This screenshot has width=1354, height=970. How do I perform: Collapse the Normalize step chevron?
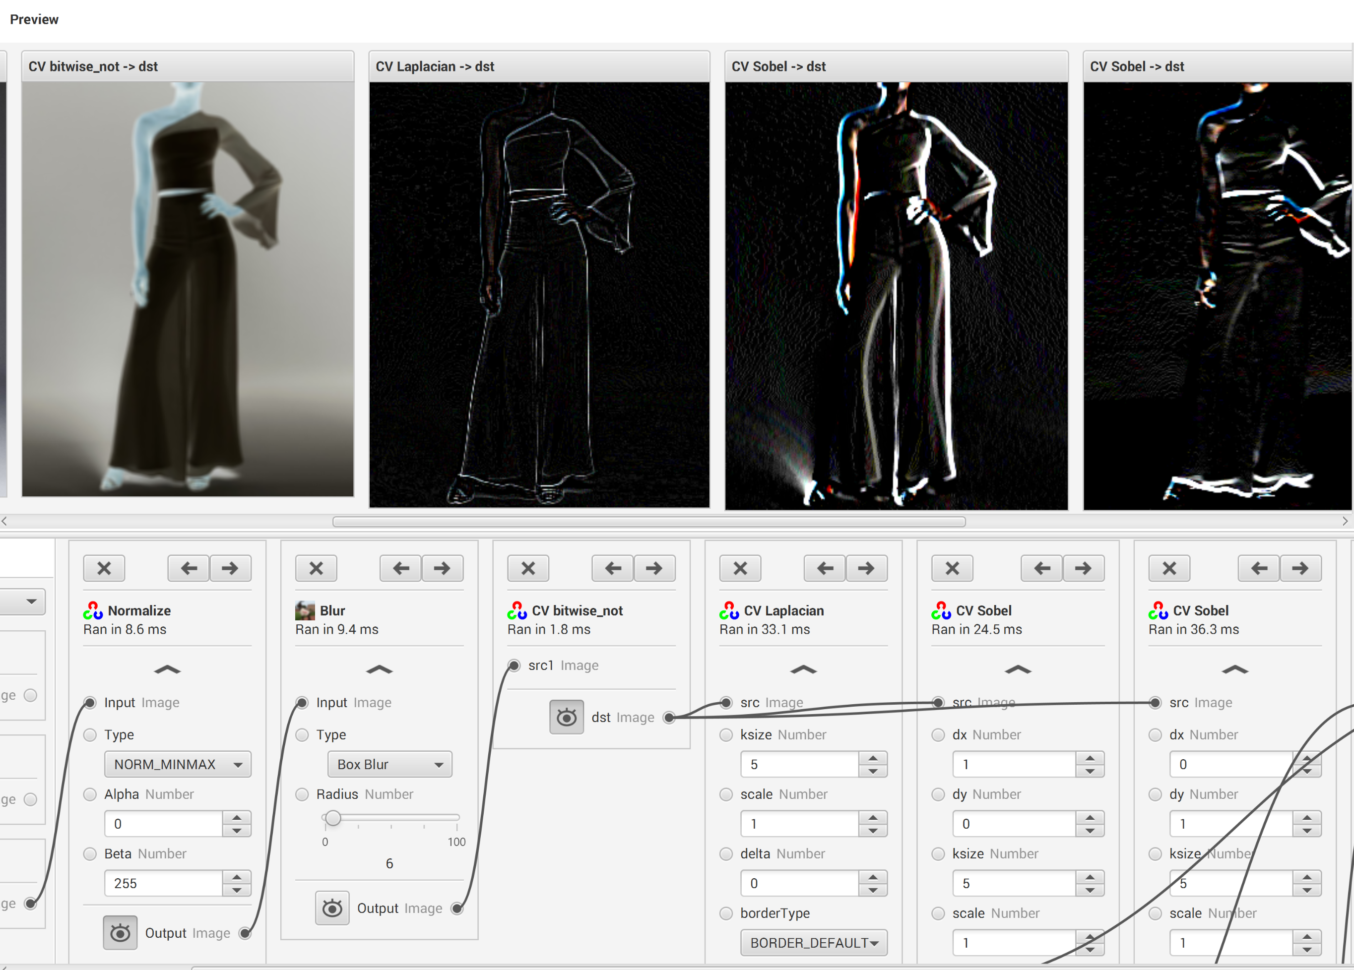pos(167,670)
